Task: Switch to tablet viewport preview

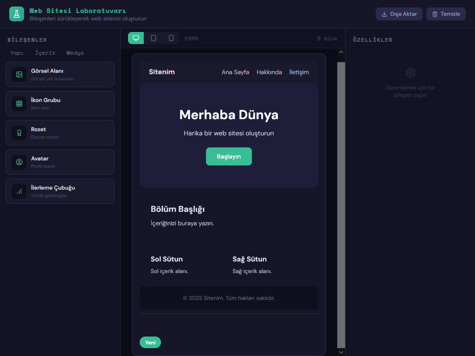Action: [x=154, y=38]
